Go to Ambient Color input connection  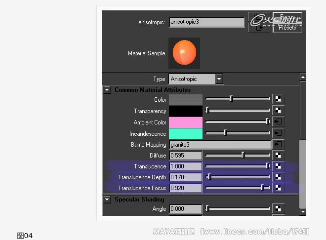coord(279,122)
